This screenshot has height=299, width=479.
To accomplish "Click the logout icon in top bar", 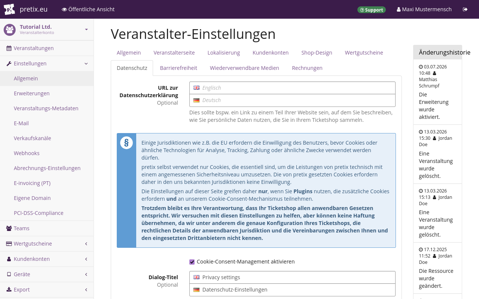I will (465, 9).
